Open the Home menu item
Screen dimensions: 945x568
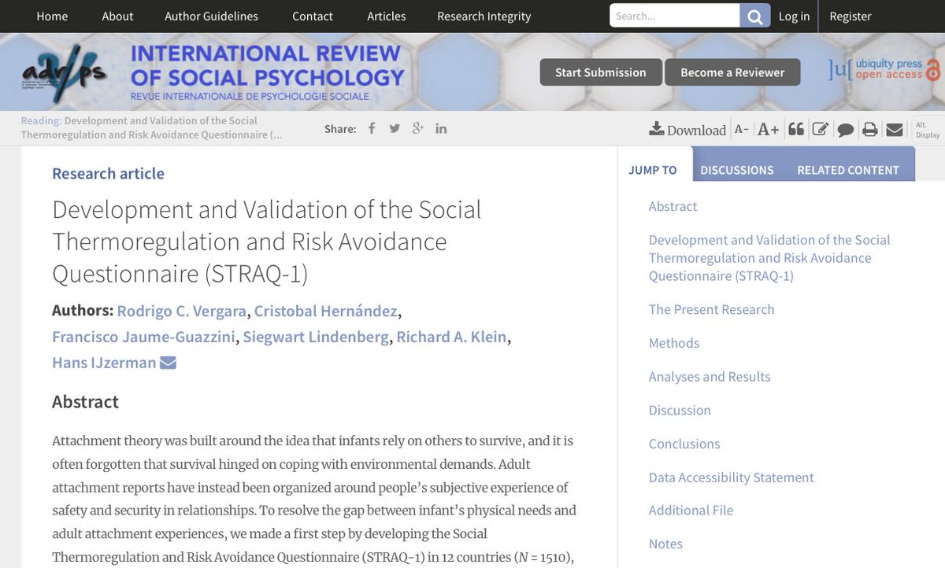point(52,16)
